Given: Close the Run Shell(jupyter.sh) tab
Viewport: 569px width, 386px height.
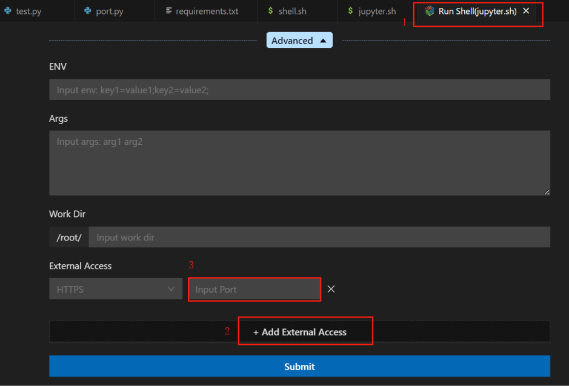Looking at the screenshot, I should (x=526, y=11).
